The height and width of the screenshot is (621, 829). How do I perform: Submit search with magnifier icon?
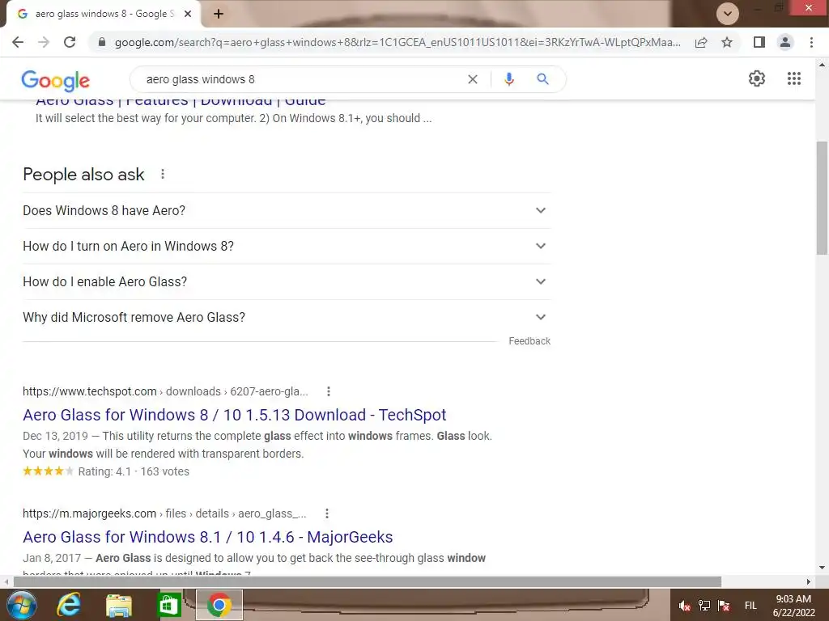pos(542,79)
